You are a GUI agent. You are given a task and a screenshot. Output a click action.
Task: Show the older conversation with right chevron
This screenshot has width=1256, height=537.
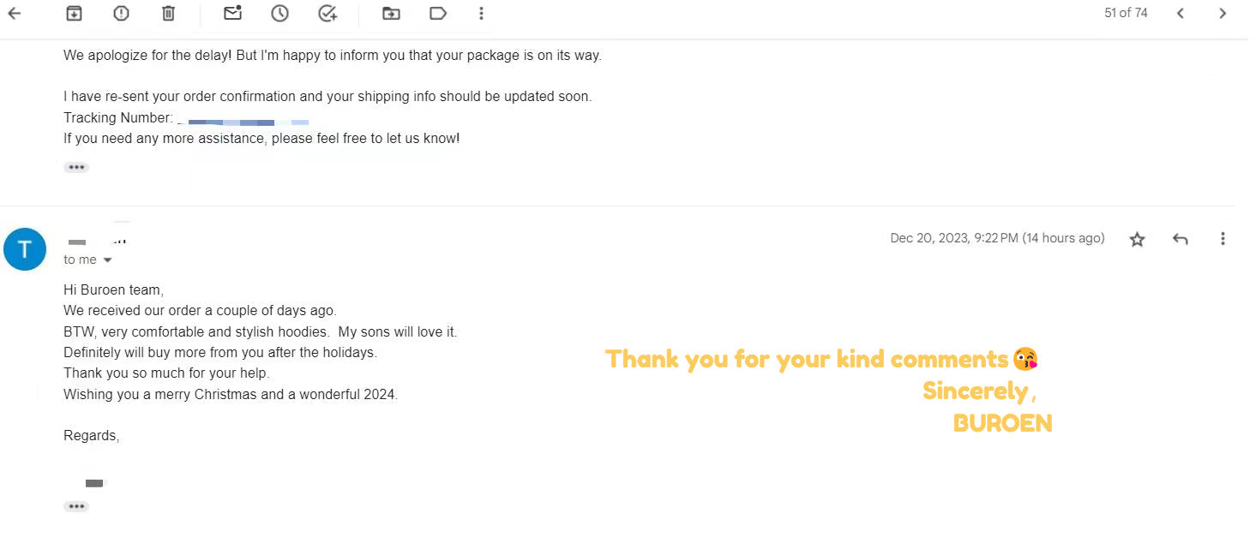click(1223, 13)
